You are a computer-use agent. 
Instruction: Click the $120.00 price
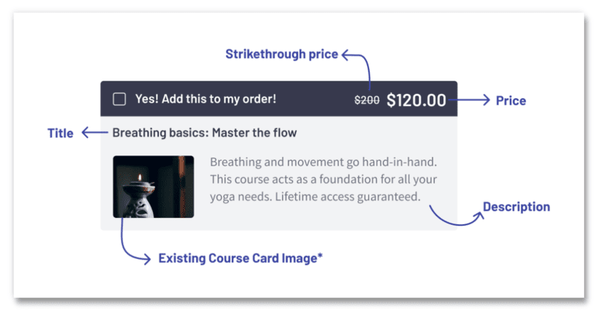click(x=416, y=100)
